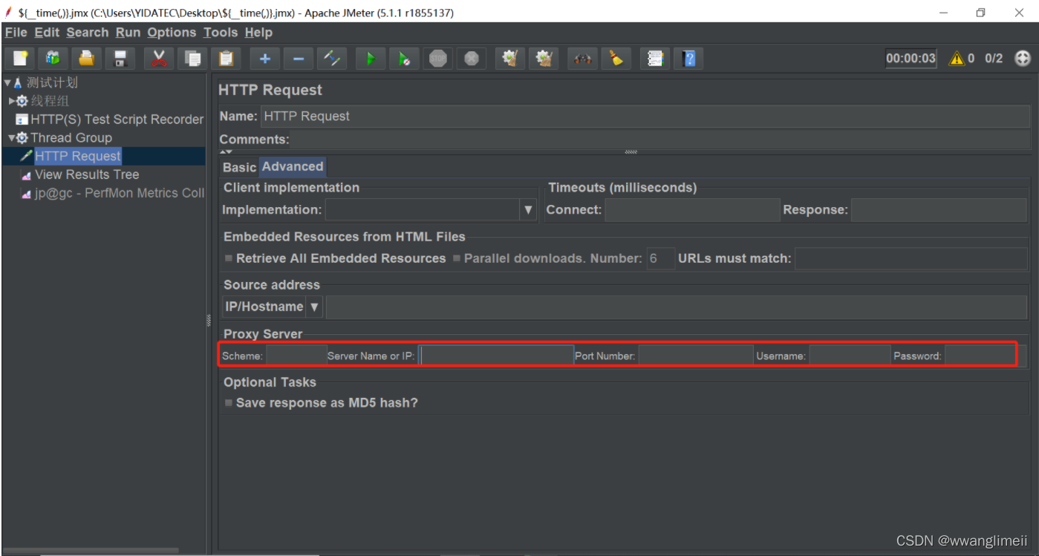Screen dimensions: 1039x556
Task: Collapse the Thread Group tree node
Action: pyautogui.click(x=12, y=138)
